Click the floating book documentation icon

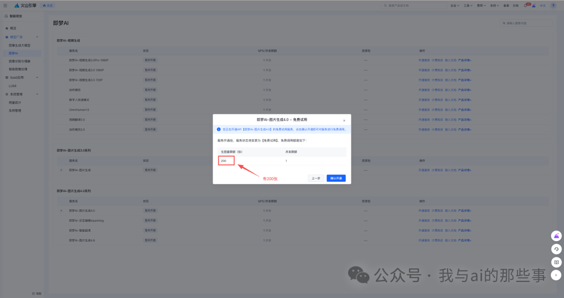coord(556,262)
